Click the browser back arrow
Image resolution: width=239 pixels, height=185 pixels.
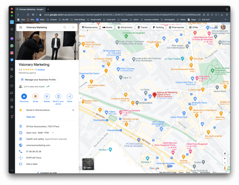click(18, 15)
